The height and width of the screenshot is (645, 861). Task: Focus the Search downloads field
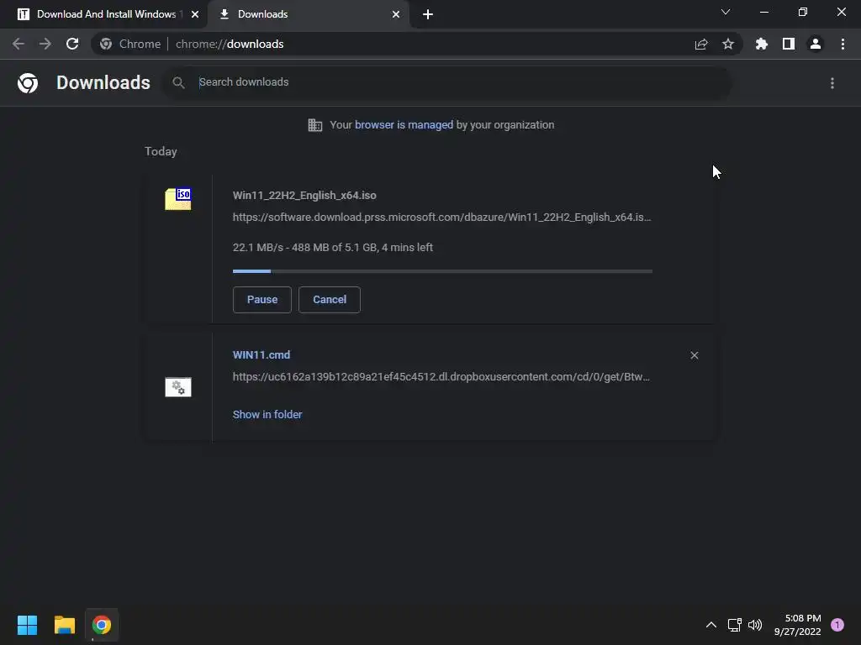[447, 83]
